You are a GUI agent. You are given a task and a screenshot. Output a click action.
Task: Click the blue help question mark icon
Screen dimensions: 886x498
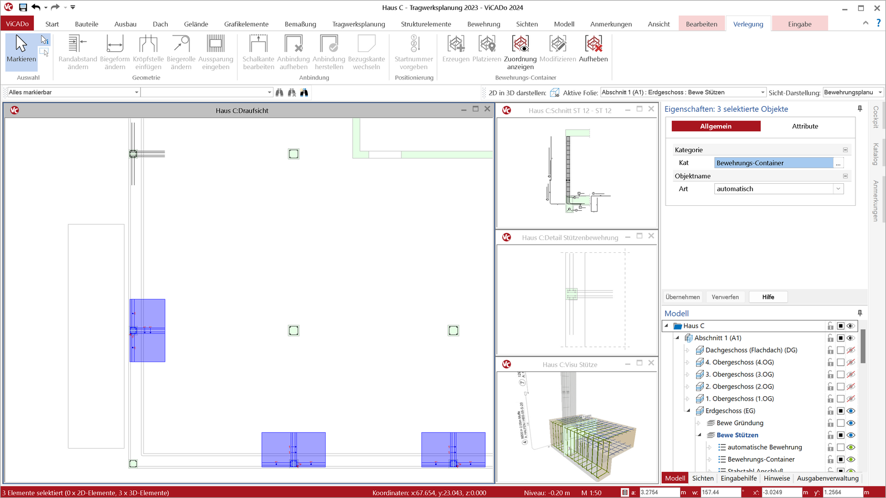point(878,23)
